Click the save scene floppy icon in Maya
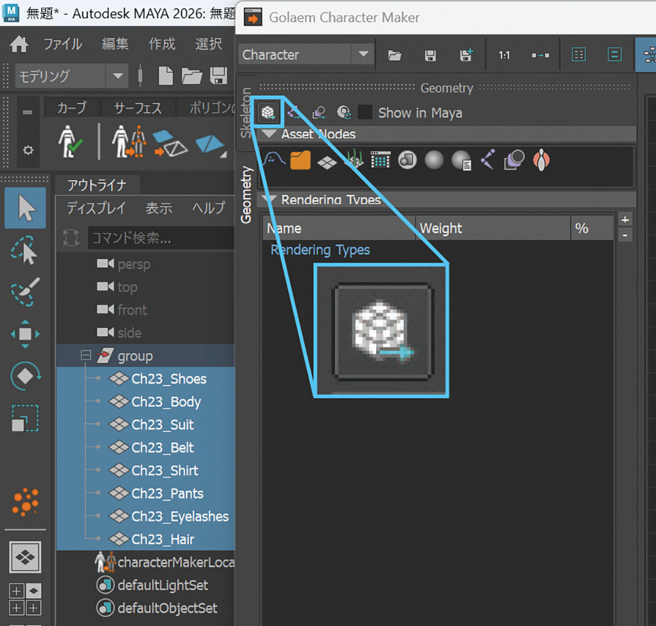The height and width of the screenshot is (626, 656). pos(219,76)
